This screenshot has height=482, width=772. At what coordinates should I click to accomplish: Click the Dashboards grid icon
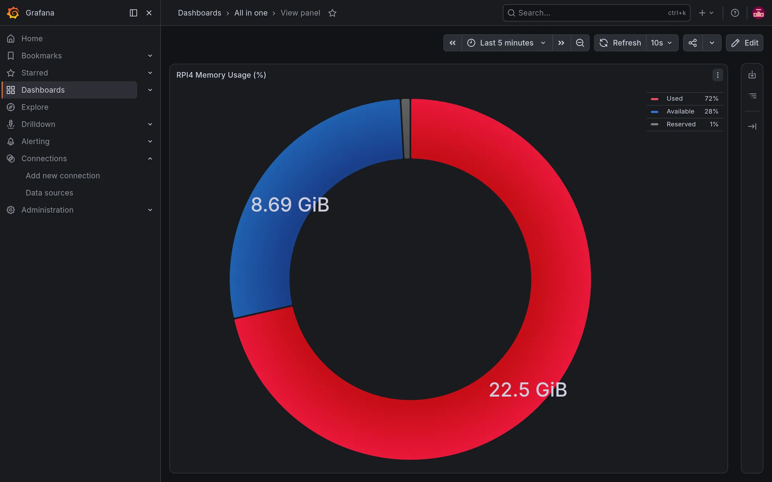click(11, 90)
